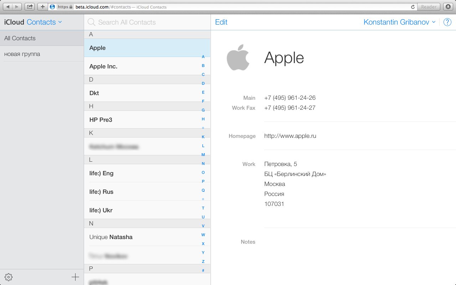Click the plus icon to add contact

(75, 277)
